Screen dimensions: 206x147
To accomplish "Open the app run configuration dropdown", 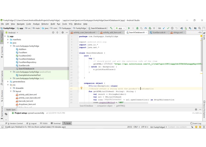I will coord(120,28).
